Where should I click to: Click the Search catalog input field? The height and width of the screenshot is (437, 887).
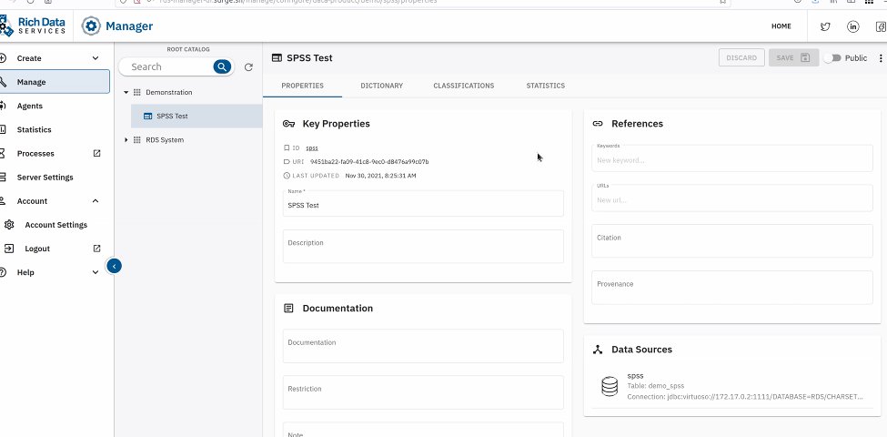171,66
